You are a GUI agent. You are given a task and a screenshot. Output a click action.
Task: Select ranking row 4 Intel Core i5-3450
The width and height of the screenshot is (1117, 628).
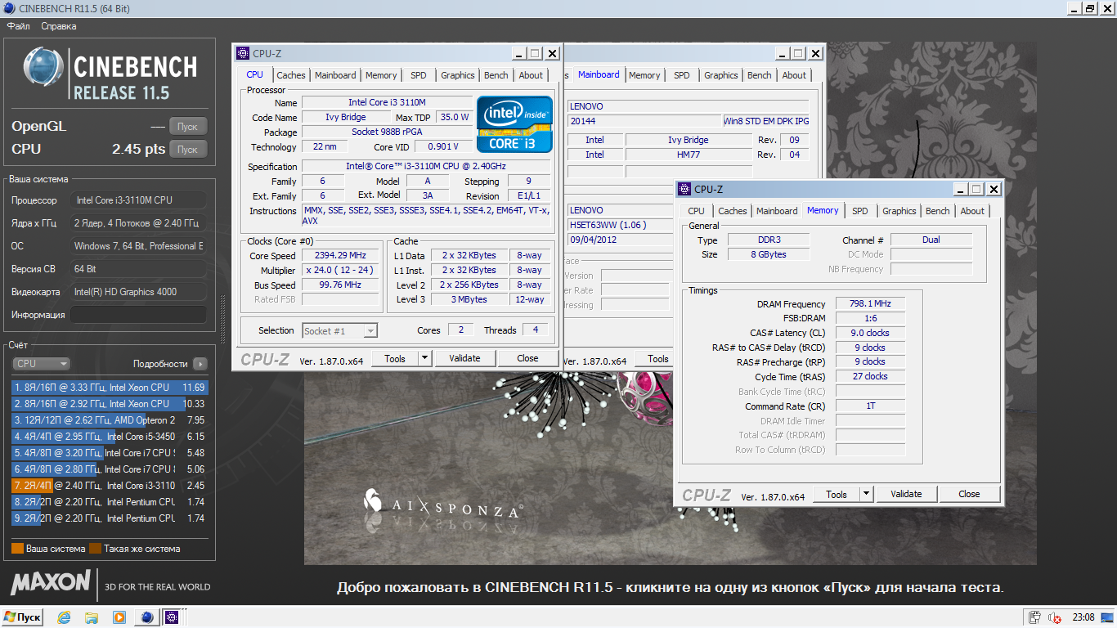[x=110, y=437]
